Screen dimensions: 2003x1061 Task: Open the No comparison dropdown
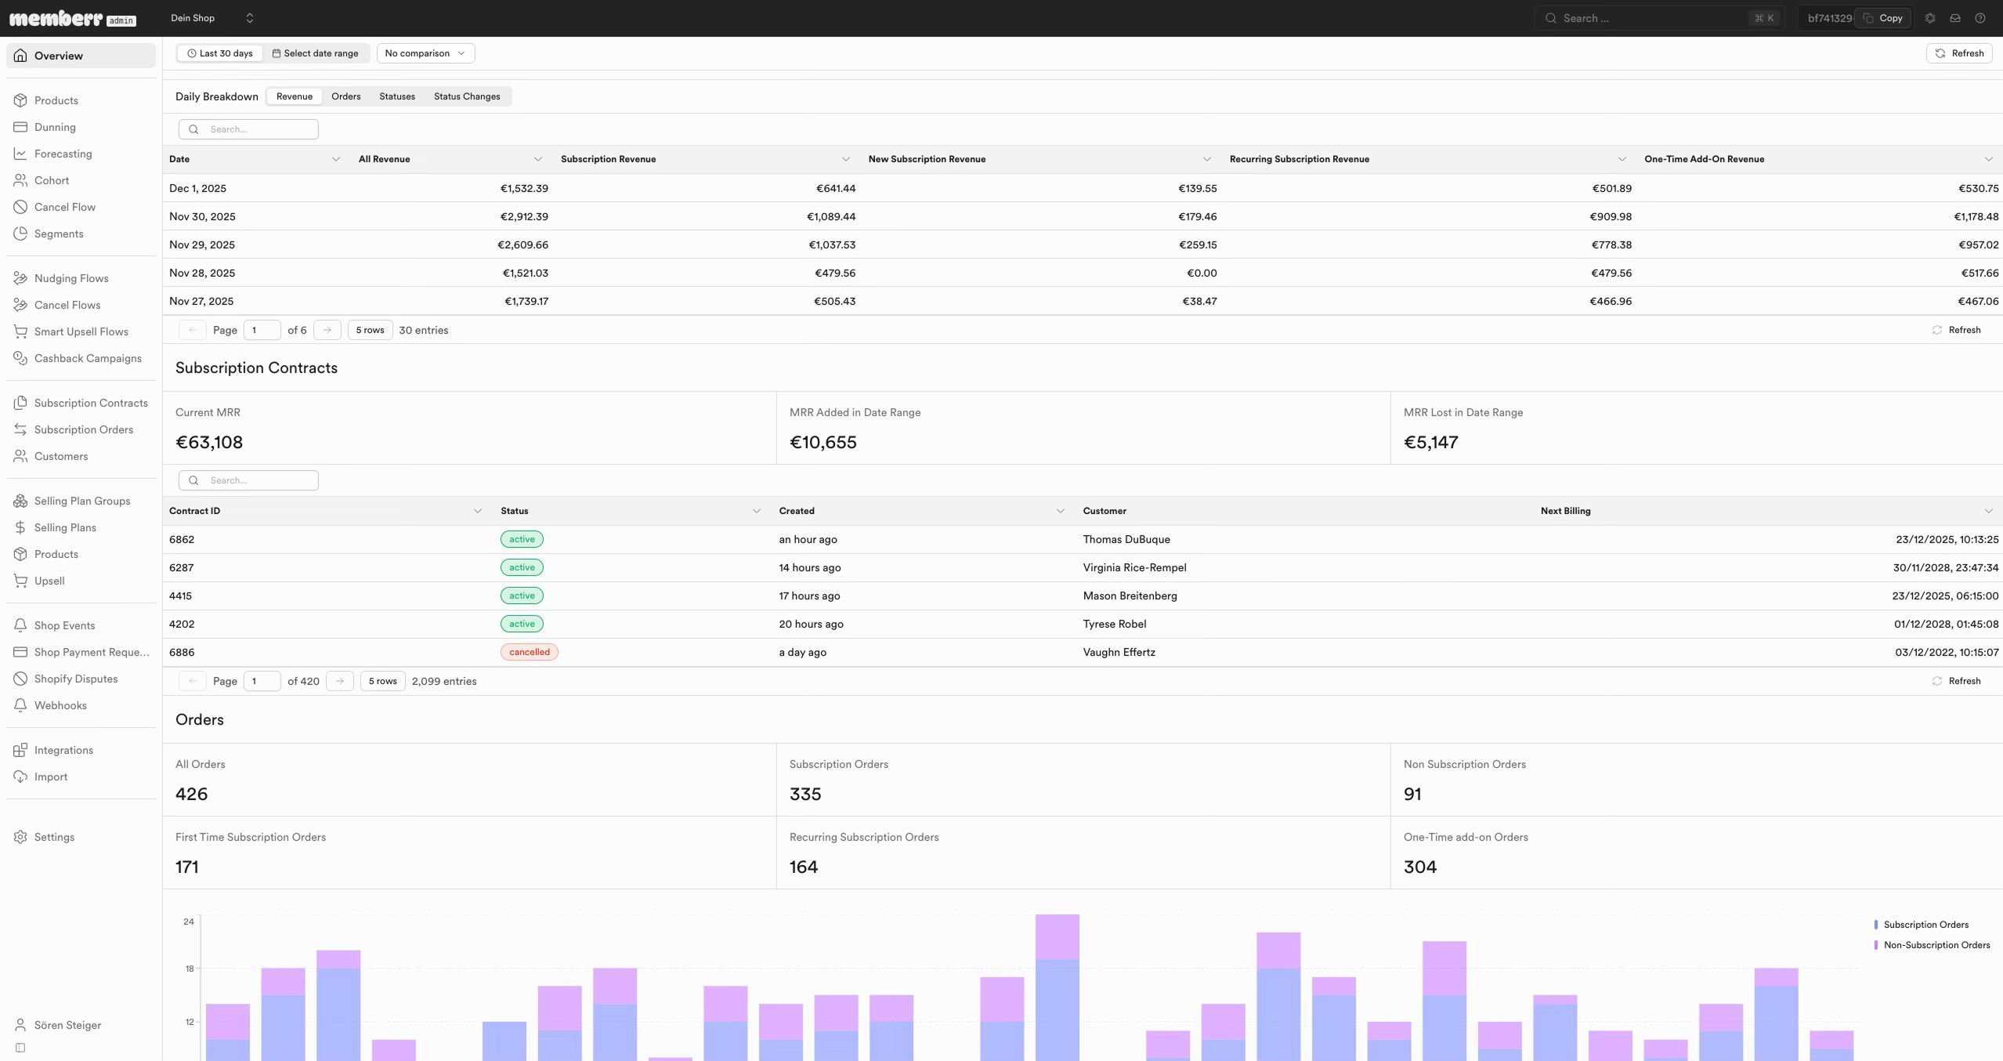point(425,53)
